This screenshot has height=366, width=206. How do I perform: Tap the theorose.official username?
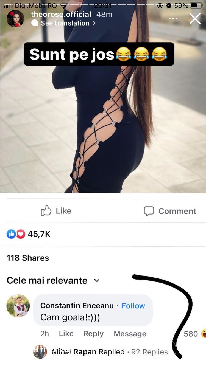coord(61,14)
